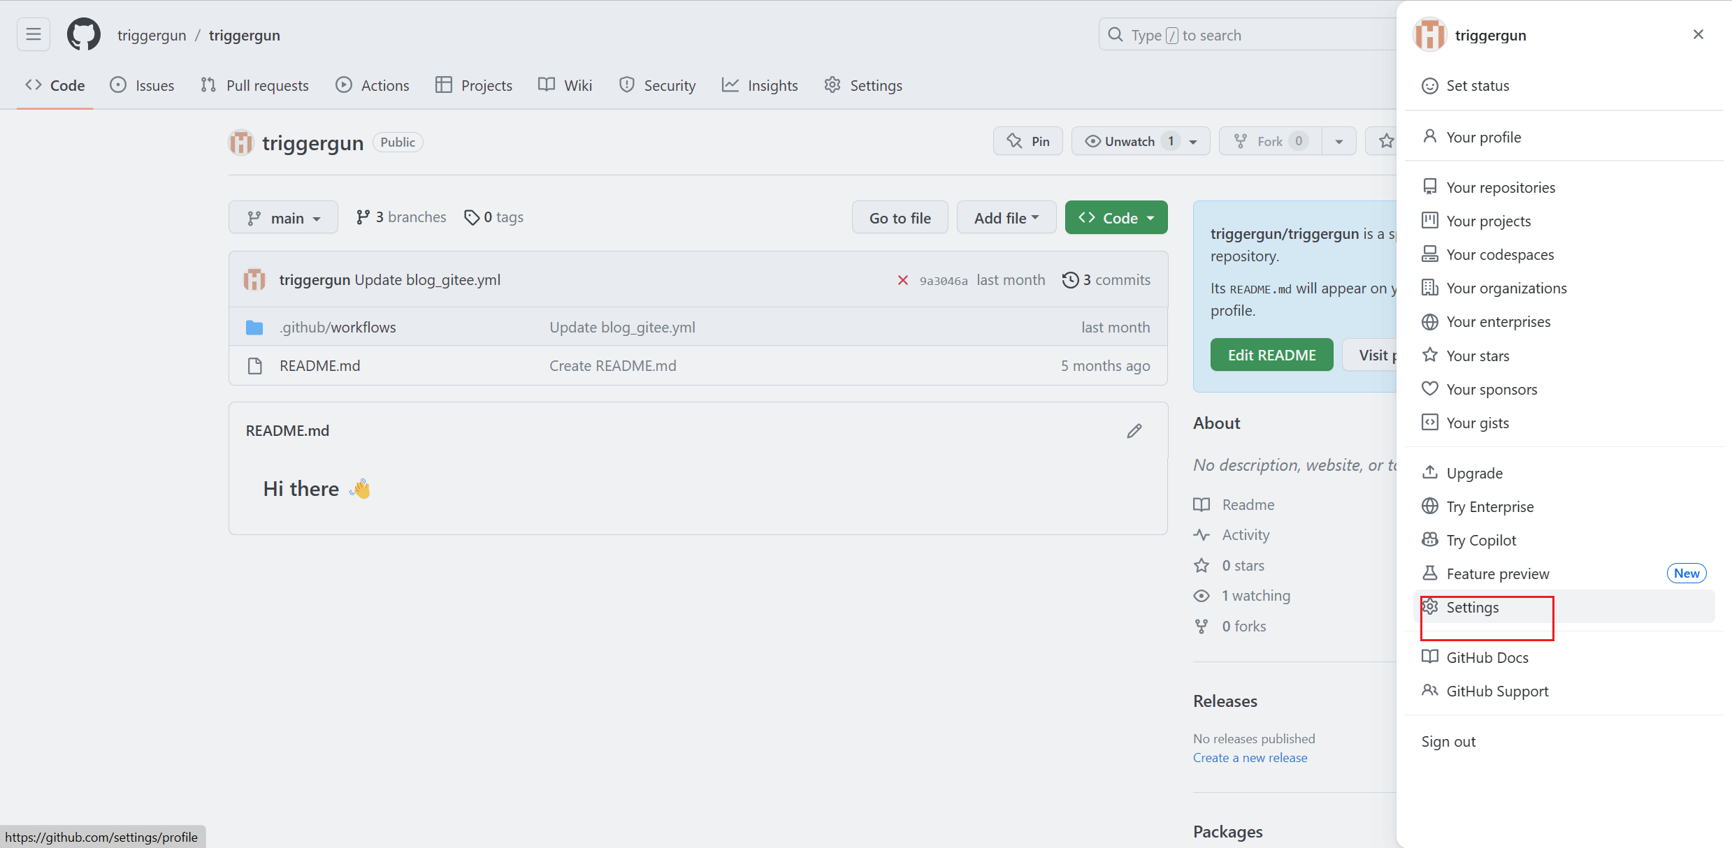1732x848 pixels.
Task: Expand the main branch dropdown
Action: [x=283, y=218]
